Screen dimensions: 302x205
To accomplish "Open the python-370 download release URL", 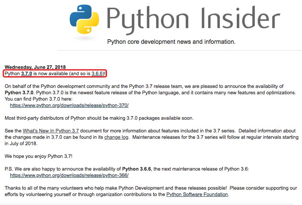I will [x=69, y=105].
